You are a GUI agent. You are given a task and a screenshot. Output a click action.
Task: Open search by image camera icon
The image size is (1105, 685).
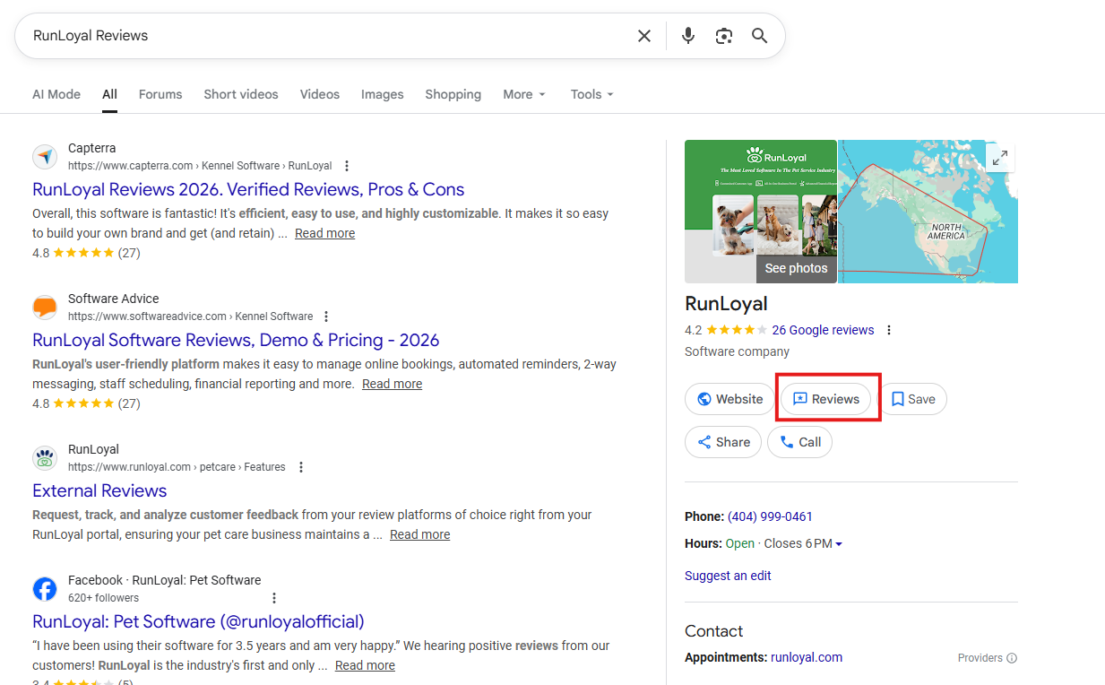[724, 36]
